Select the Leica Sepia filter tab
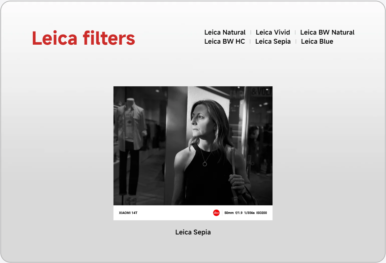Image resolution: width=386 pixels, height=263 pixels. pyautogui.click(x=273, y=42)
